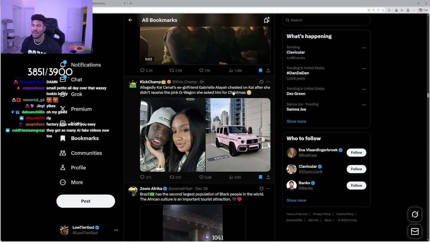Open more options for #DanDaDan trend
430x242 pixels.
[x=364, y=69]
